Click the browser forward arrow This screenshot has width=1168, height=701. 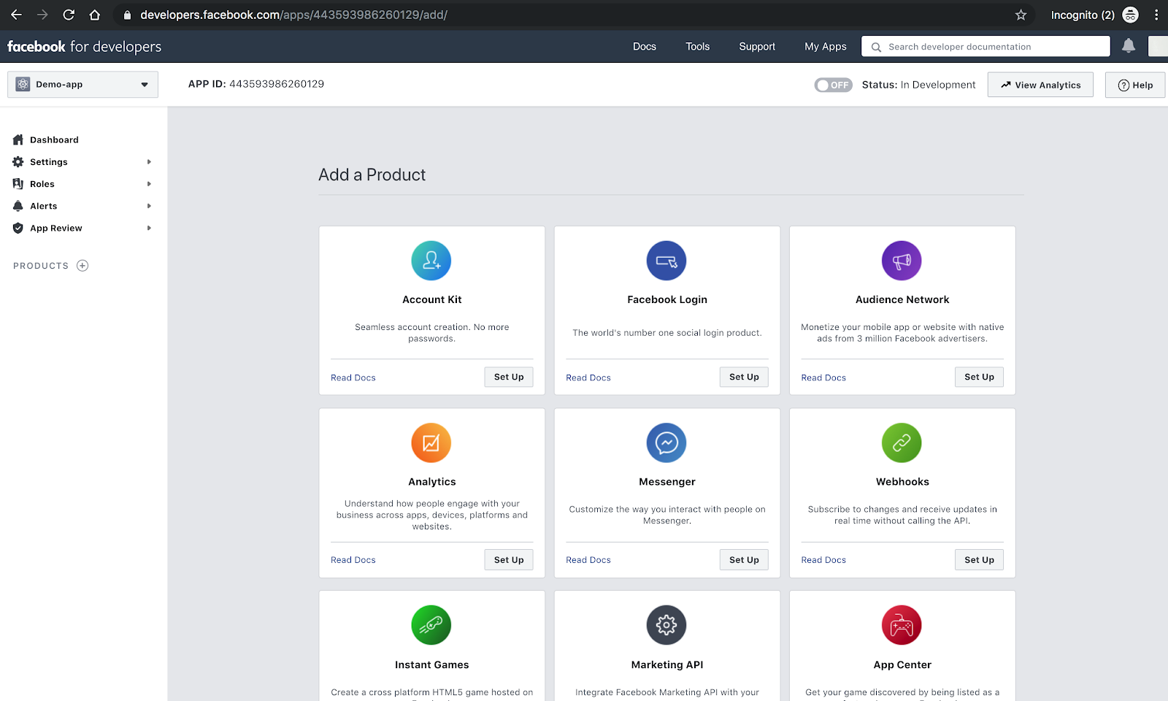click(x=42, y=15)
